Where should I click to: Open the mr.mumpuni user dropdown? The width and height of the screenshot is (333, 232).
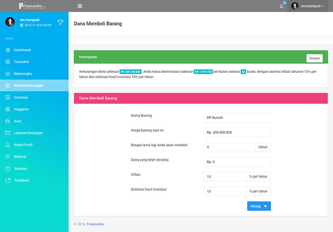pyautogui.click(x=308, y=6)
